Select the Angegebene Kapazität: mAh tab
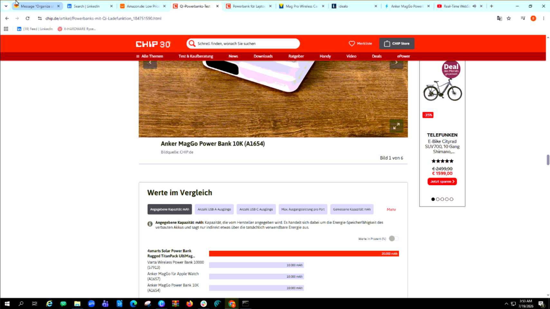550x309 pixels. [170, 209]
